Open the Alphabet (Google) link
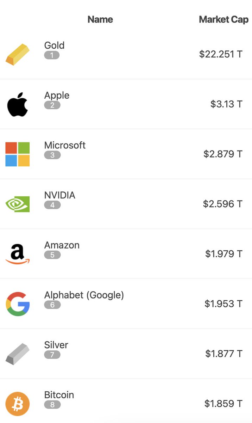This screenshot has height=423, width=252. (x=84, y=295)
